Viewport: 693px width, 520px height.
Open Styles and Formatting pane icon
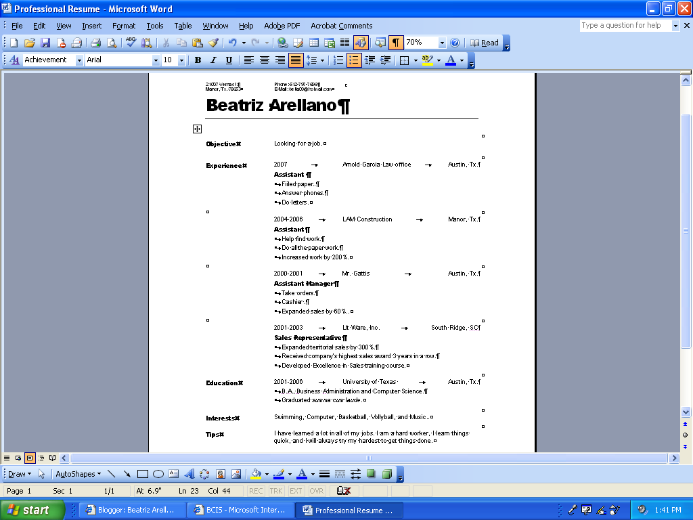[14, 60]
